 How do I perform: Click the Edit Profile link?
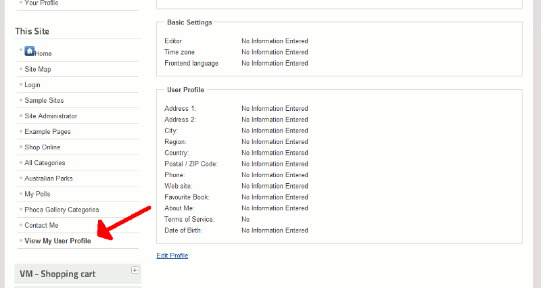pos(172,256)
